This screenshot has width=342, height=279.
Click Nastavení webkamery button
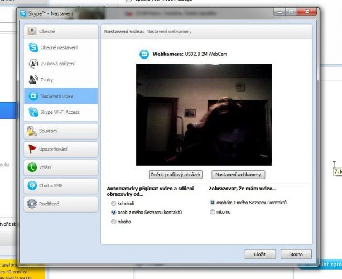pyautogui.click(x=238, y=175)
